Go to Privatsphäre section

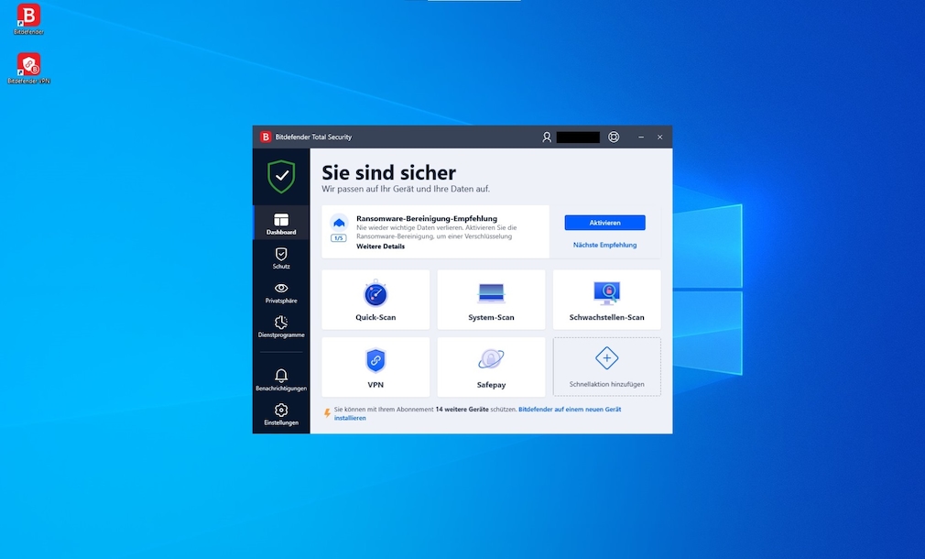pyautogui.click(x=281, y=292)
